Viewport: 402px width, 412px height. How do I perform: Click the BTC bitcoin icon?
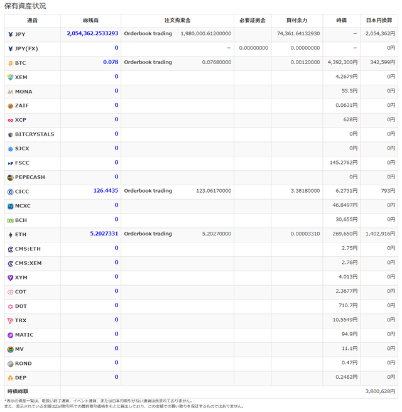[x=11, y=63]
